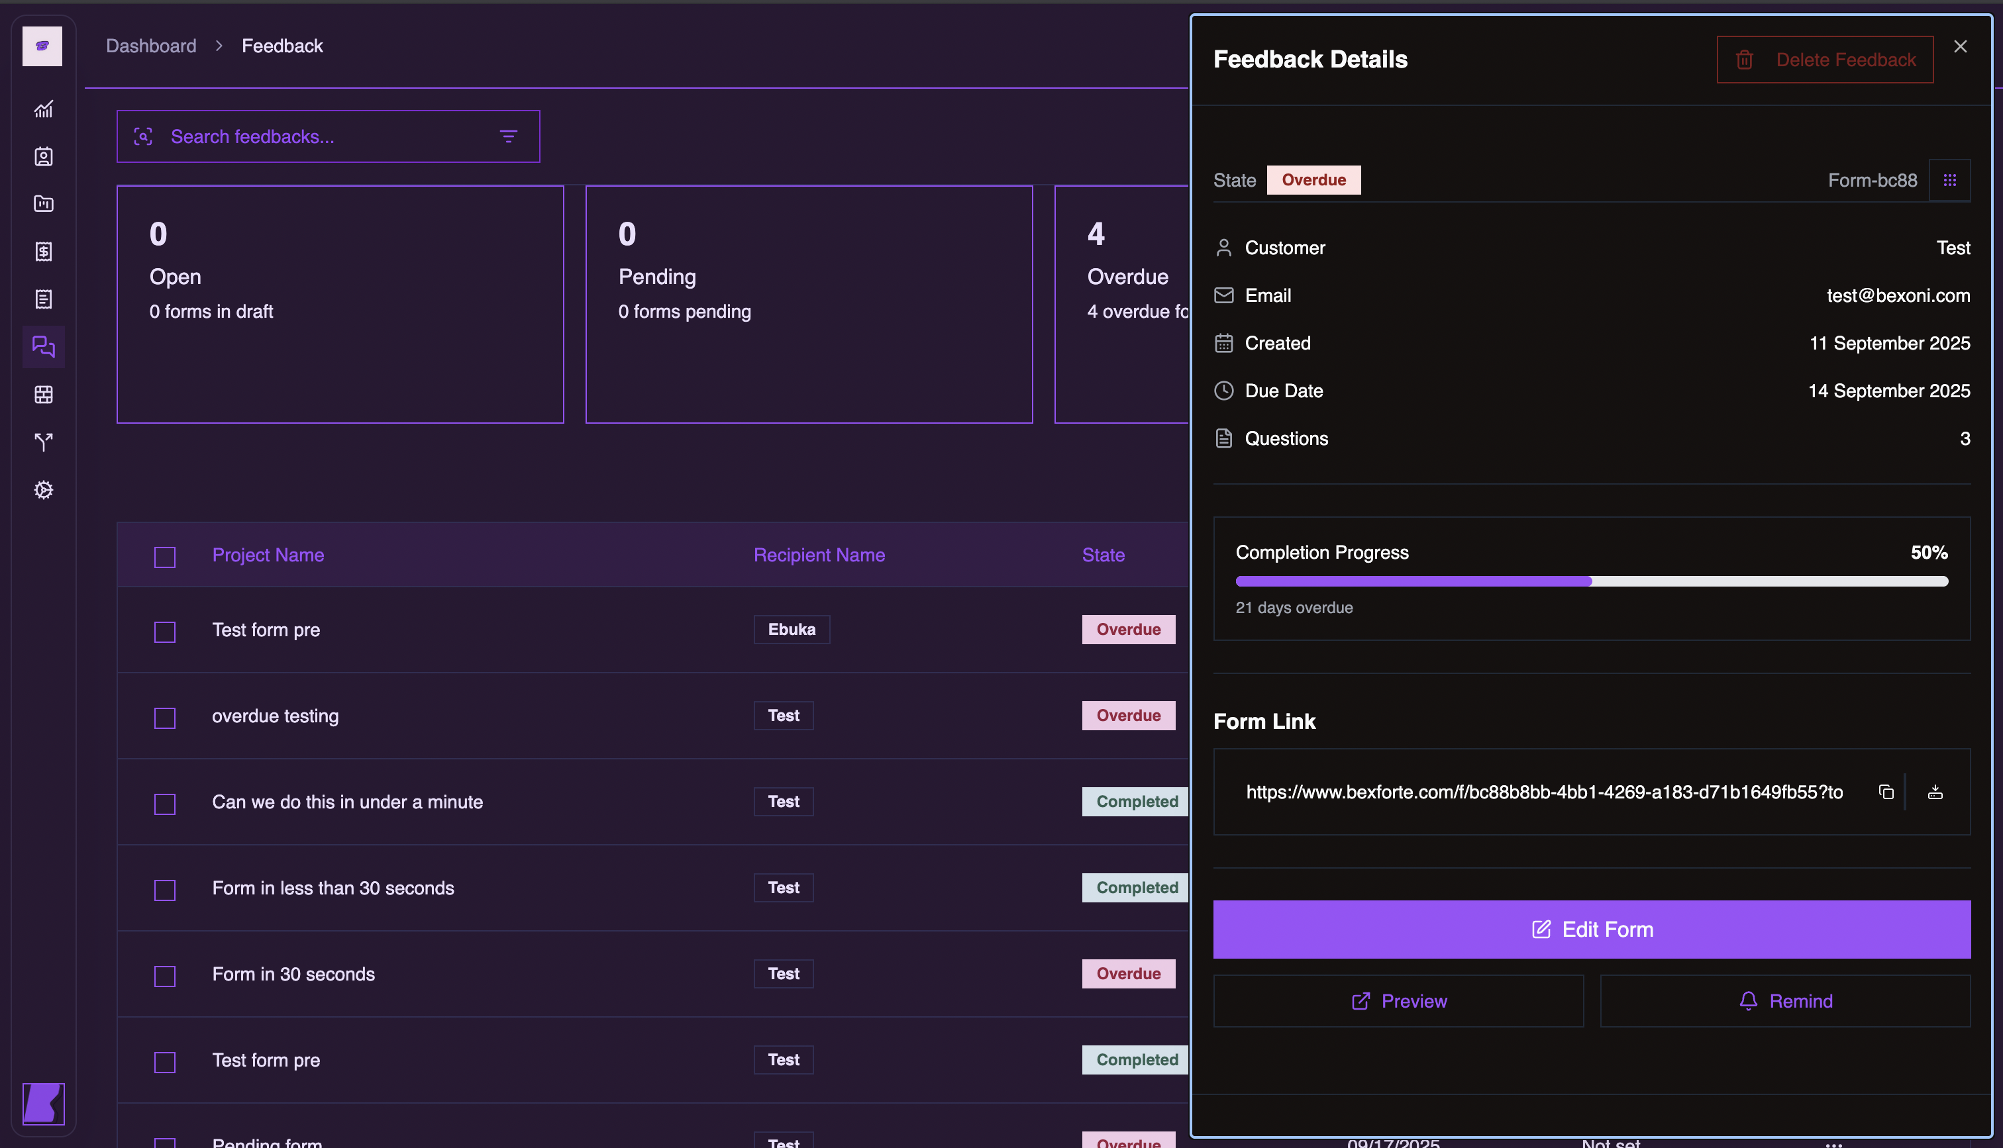Toggle the select-all checkbox in table header

point(165,557)
